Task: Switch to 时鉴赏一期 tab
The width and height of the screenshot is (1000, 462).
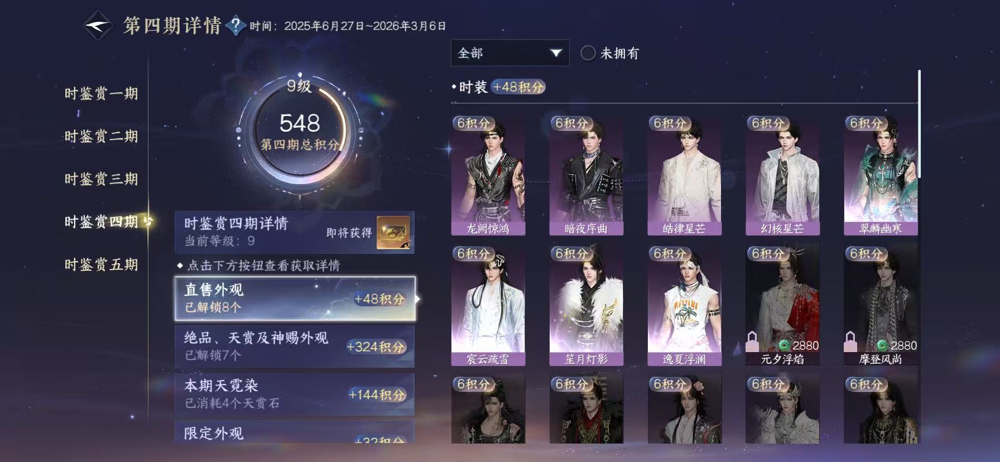Action: coord(101,94)
